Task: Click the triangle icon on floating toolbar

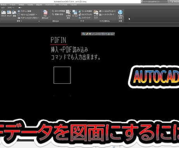Action: 109,34
